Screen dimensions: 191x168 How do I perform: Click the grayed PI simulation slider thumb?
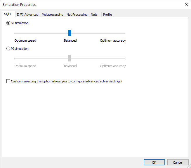coord(70,59)
